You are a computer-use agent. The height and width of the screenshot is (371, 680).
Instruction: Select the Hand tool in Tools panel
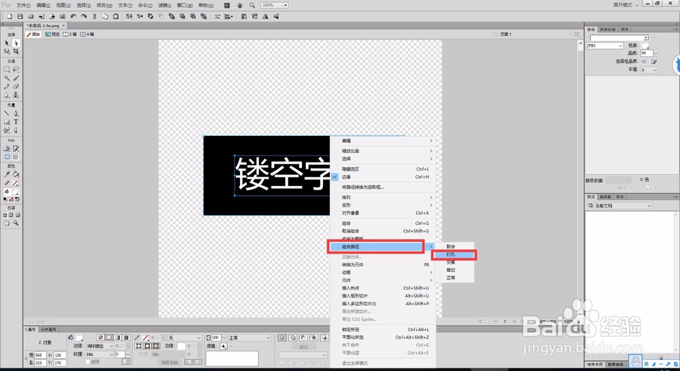point(7,223)
